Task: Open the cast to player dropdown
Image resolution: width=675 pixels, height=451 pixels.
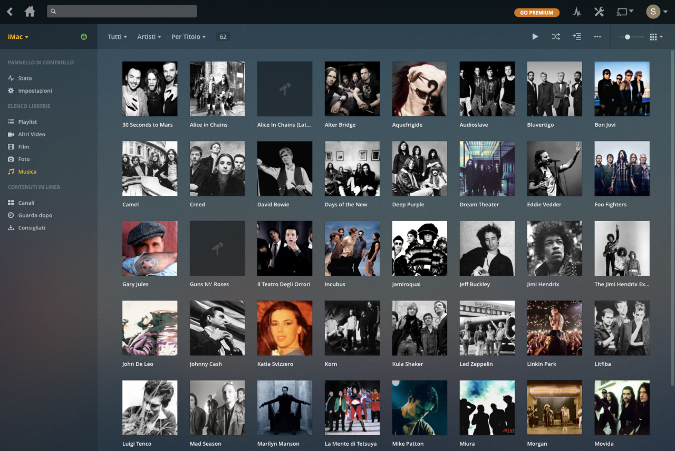Action: [x=625, y=12]
